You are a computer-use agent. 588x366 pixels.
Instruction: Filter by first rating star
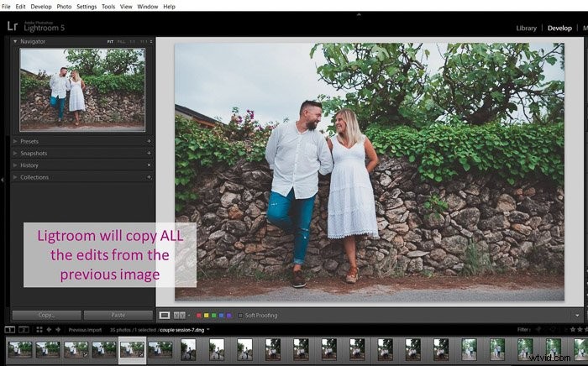pyautogui.click(x=573, y=330)
